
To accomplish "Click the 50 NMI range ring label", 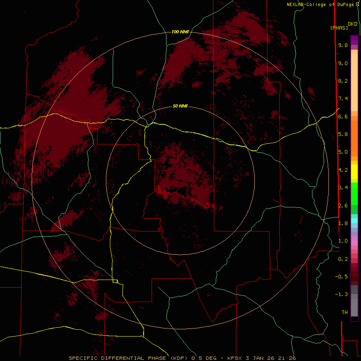I will coord(180,106).
